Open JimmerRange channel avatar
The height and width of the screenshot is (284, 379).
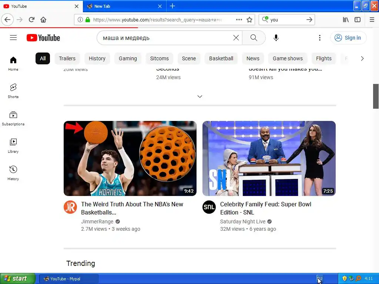(70, 207)
